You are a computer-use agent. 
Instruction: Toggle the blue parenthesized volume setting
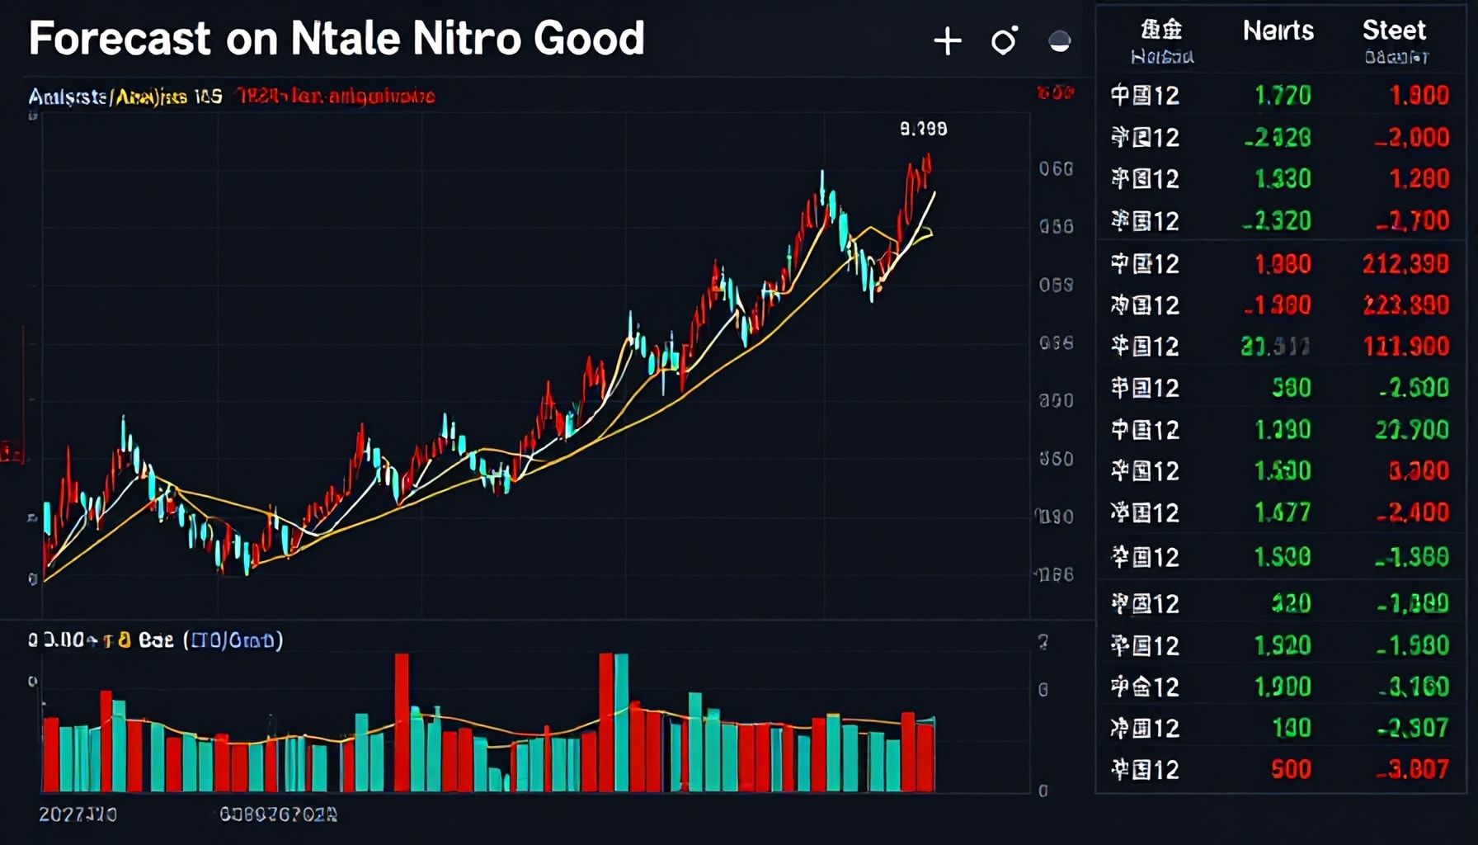[x=233, y=640]
